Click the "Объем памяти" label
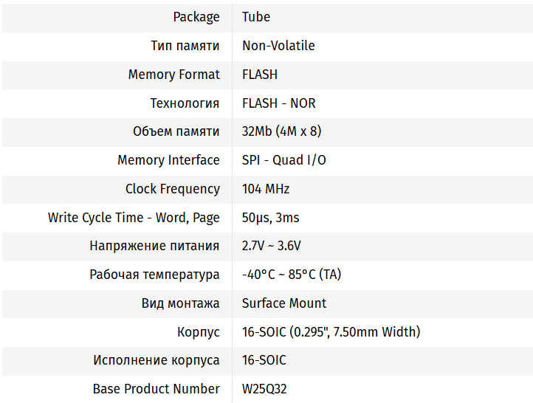This screenshot has height=403, width=533. (x=176, y=131)
